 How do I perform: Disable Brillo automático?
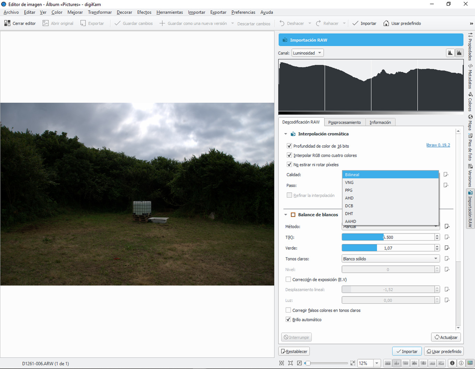pos(288,319)
